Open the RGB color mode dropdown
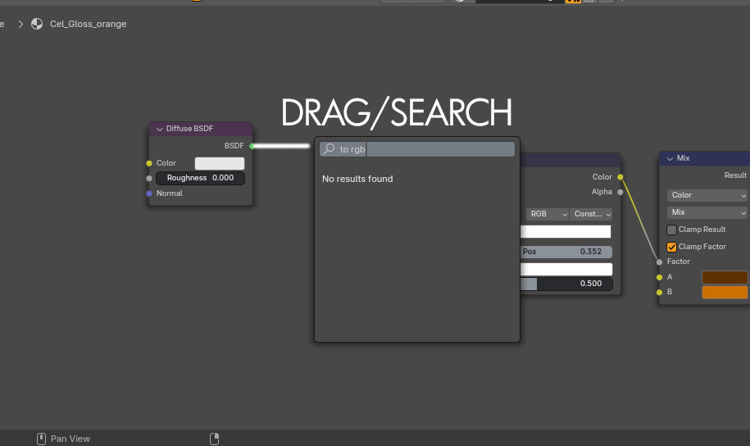Viewport: 750px width, 446px height. point(548,214)
